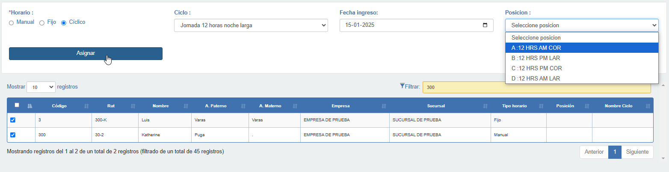669x172 pixels.
Task: Select the Manual horario radio button
Action: point(12,23)
